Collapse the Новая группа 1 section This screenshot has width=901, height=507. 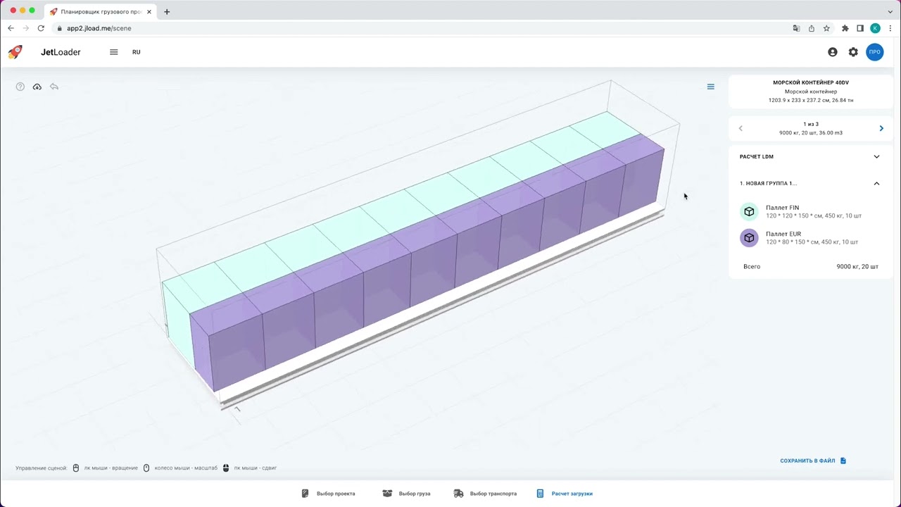click(x=809, y=183)
